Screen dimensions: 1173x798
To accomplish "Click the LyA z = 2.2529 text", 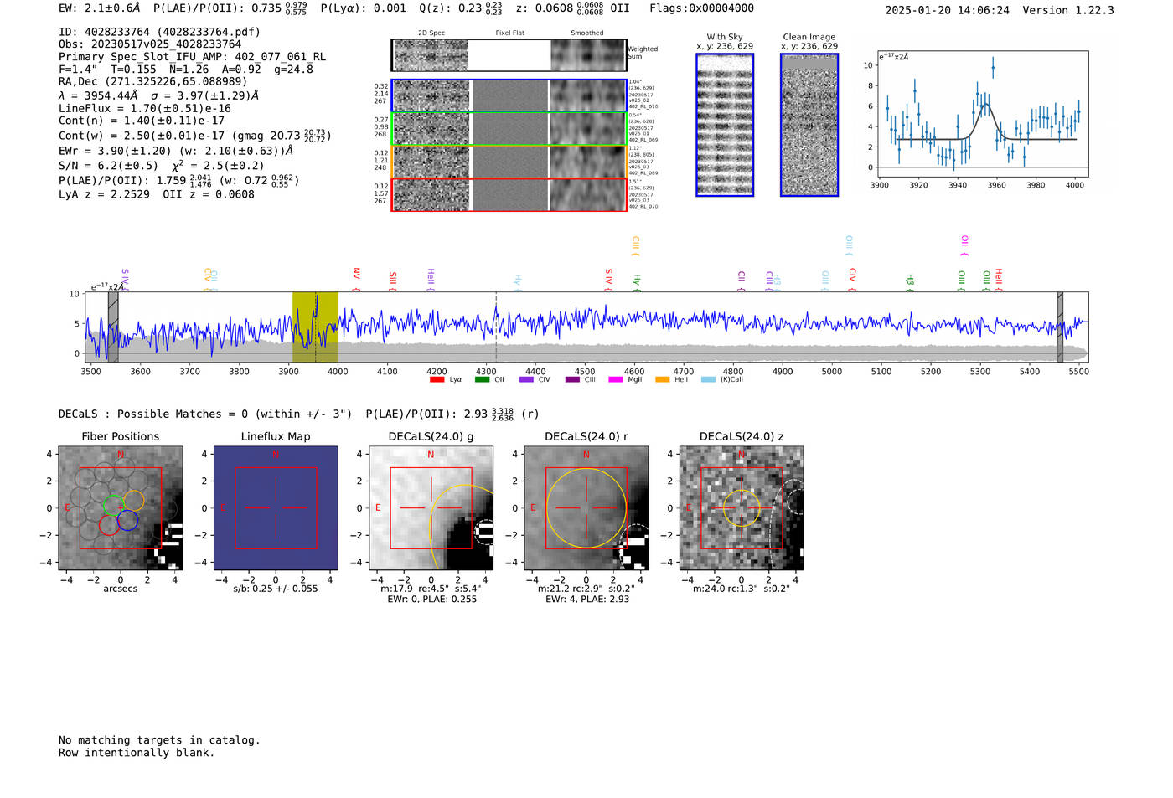I will (105, 194).
